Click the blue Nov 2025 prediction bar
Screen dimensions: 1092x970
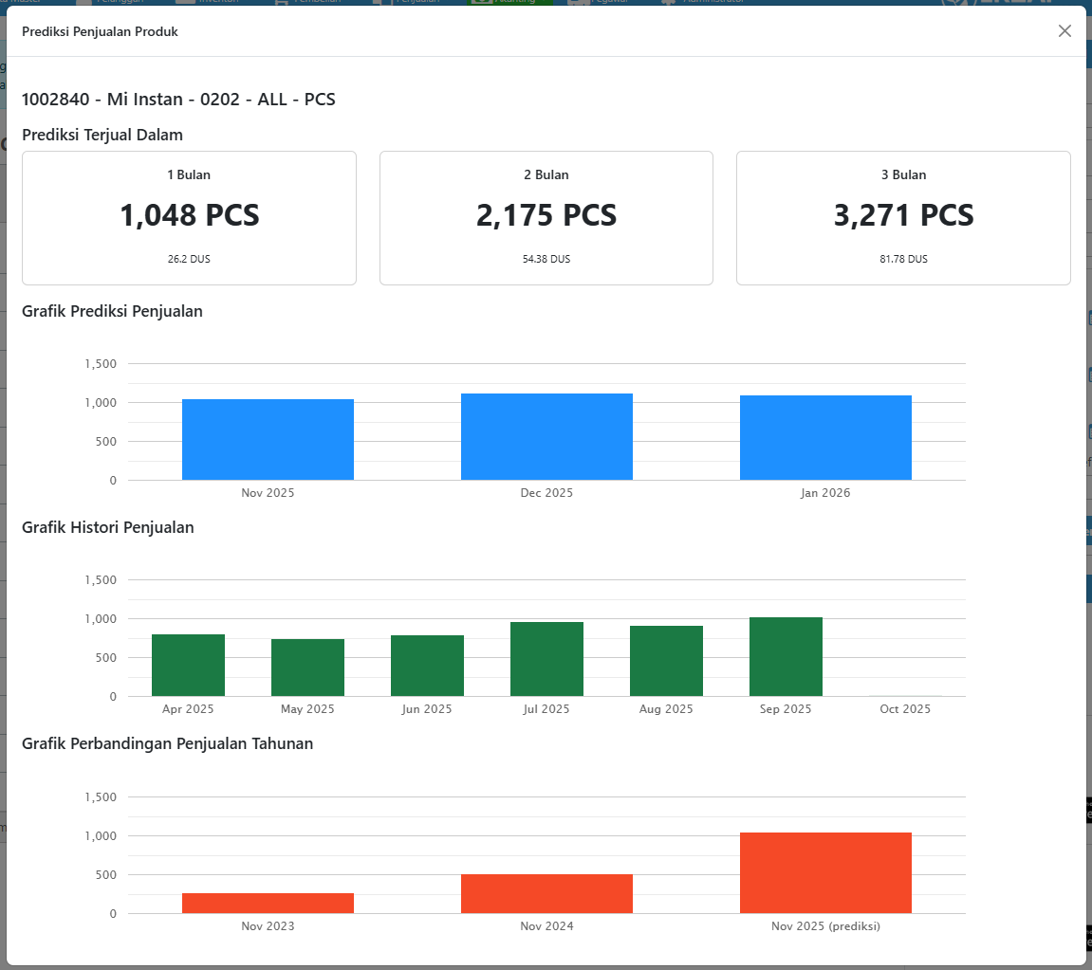(x=268, y=440)
